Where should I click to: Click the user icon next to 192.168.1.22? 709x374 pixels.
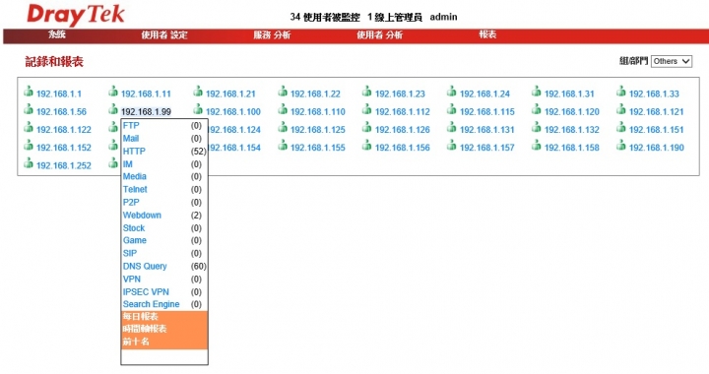(x=283, y=92)
